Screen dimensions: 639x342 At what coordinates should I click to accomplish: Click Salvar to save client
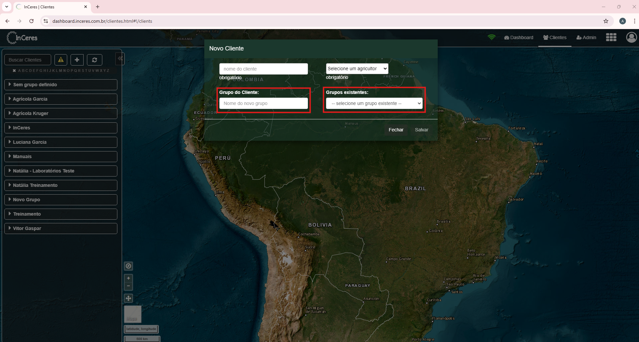pos(421,130)
